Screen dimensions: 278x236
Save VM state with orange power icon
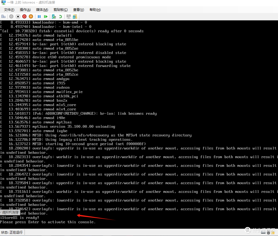(31, 17)
